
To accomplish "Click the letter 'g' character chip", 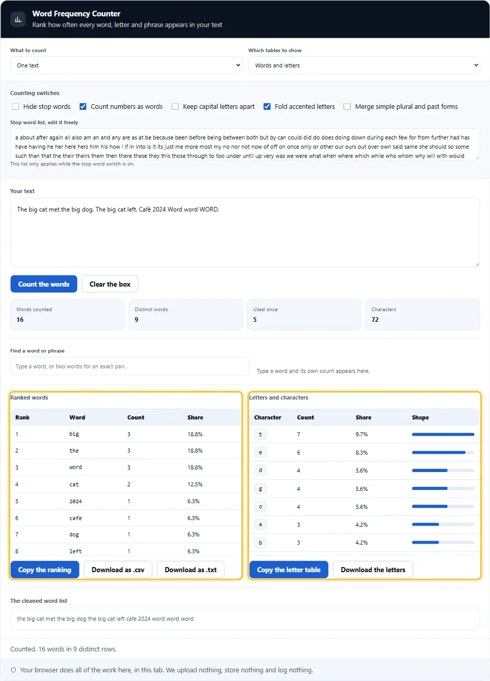I will pyautogui.click(x=260, y=488).
